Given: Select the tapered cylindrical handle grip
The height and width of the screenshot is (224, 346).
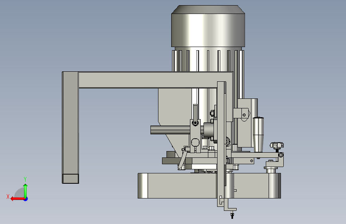Looking at the screenshot, I should pos(258,135).
